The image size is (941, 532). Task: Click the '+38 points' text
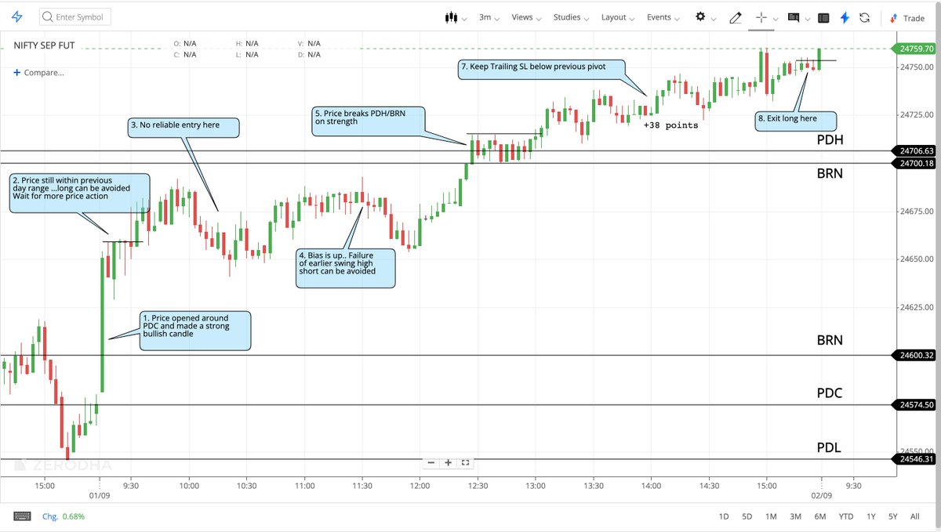click(670, 125)
